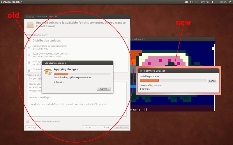This screenshot has width=233, height=145.
Task: Cancel the Applying changes dialog
Action: tap(104, 89)
